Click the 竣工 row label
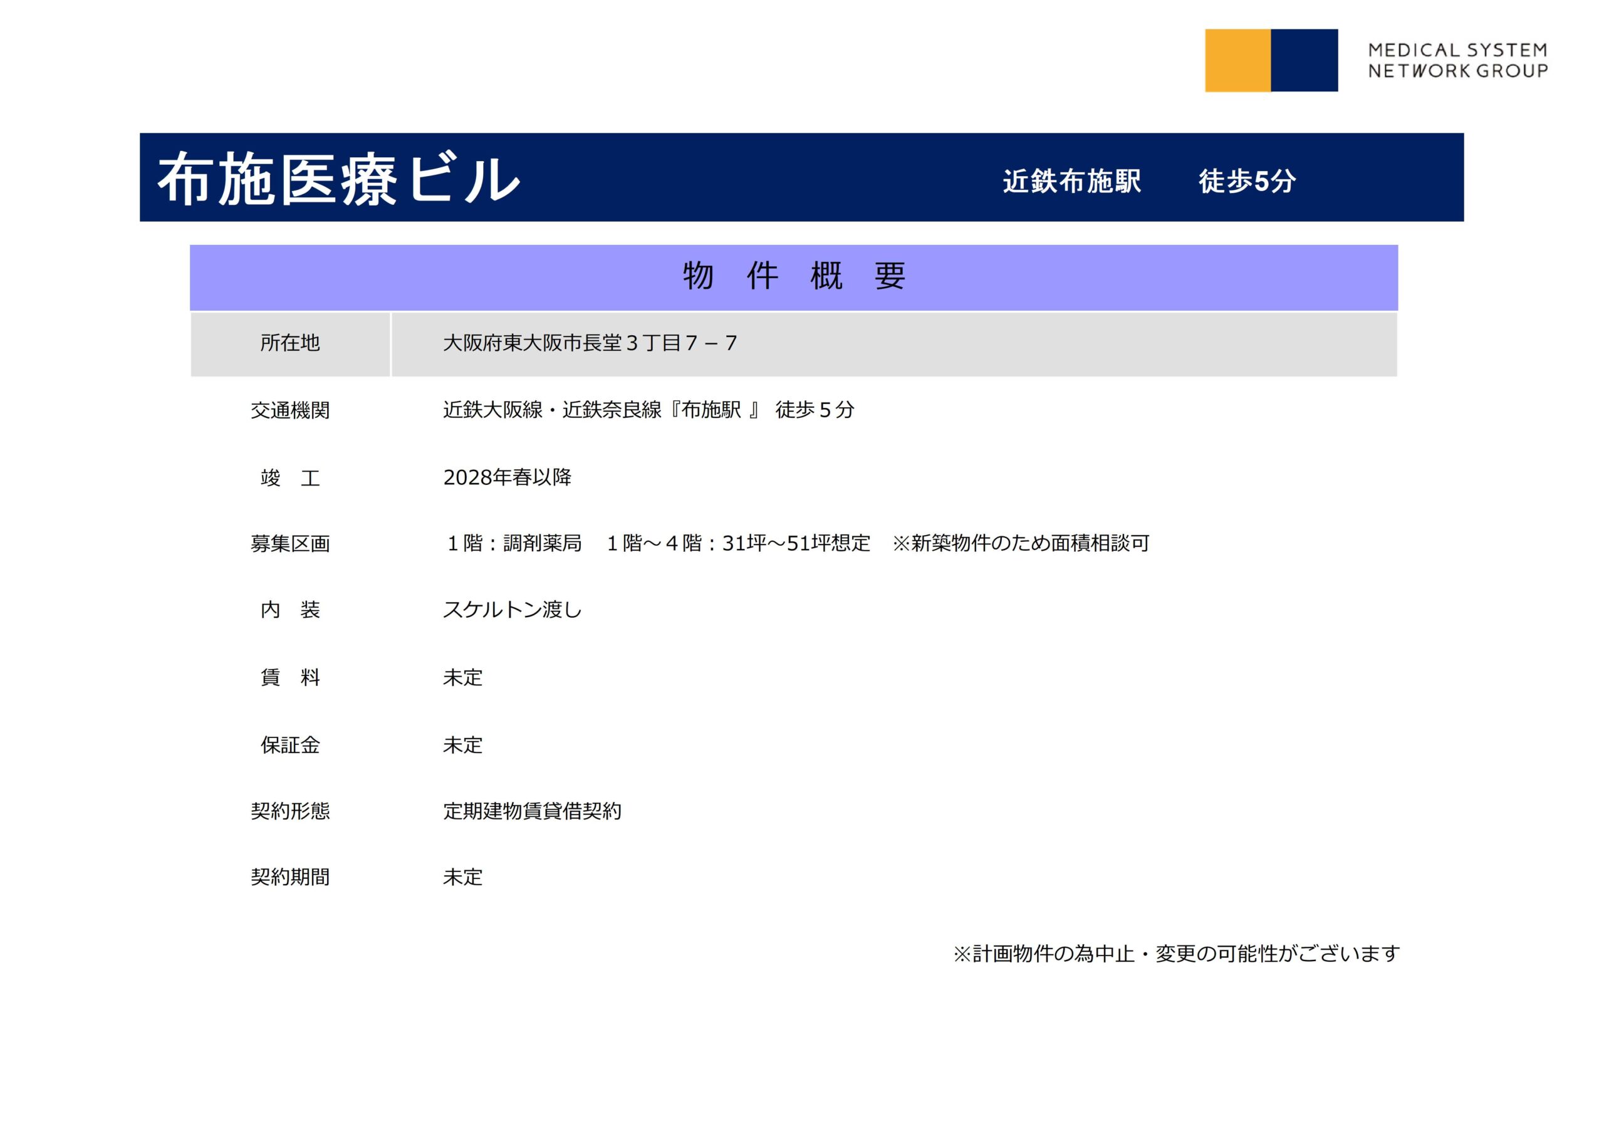The width and height of the screenshot is (1604, 1134). point(290,478)
